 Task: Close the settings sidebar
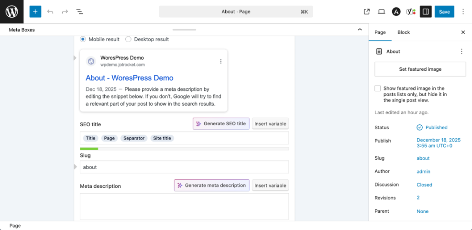point(463,32)
